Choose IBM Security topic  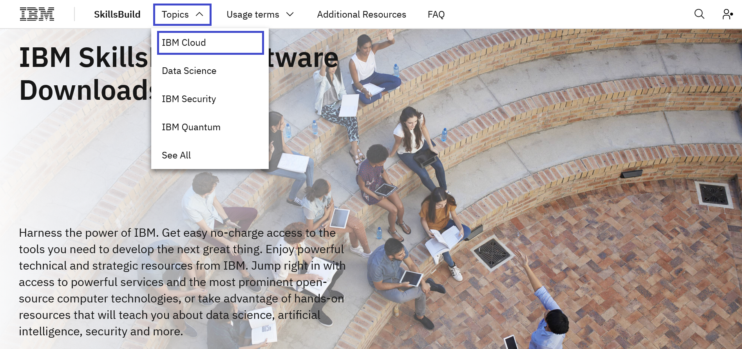pyautogui.click(x=210, y=99)
